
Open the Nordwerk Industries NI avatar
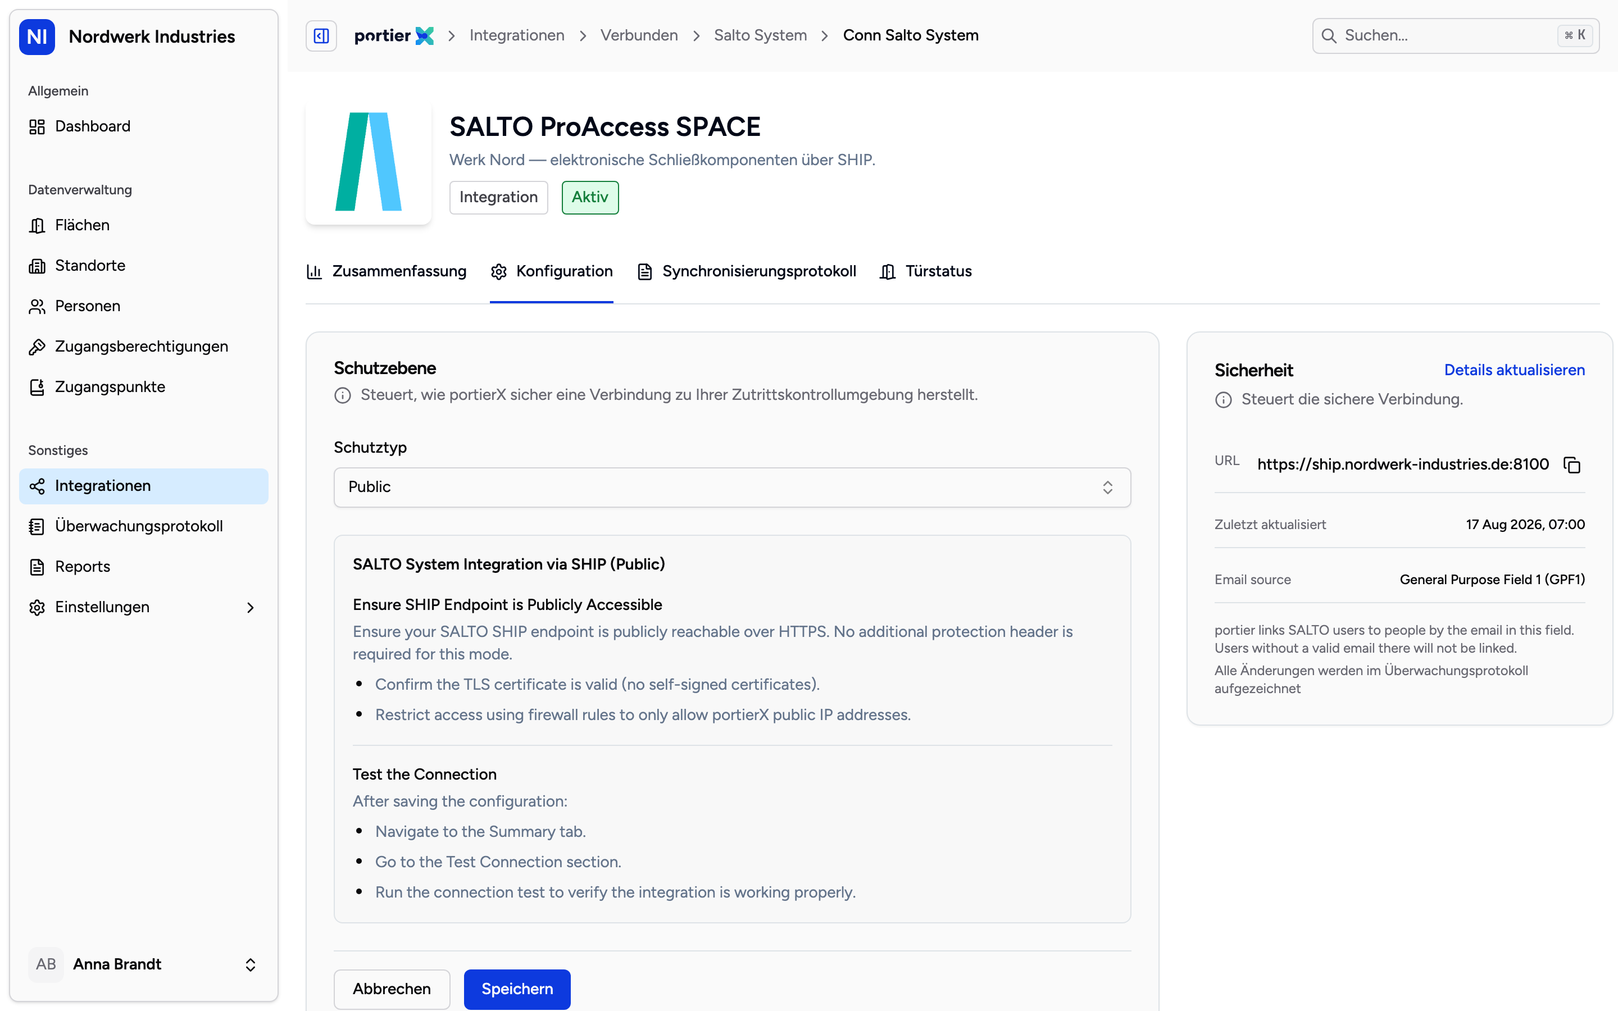pos(37,36)
